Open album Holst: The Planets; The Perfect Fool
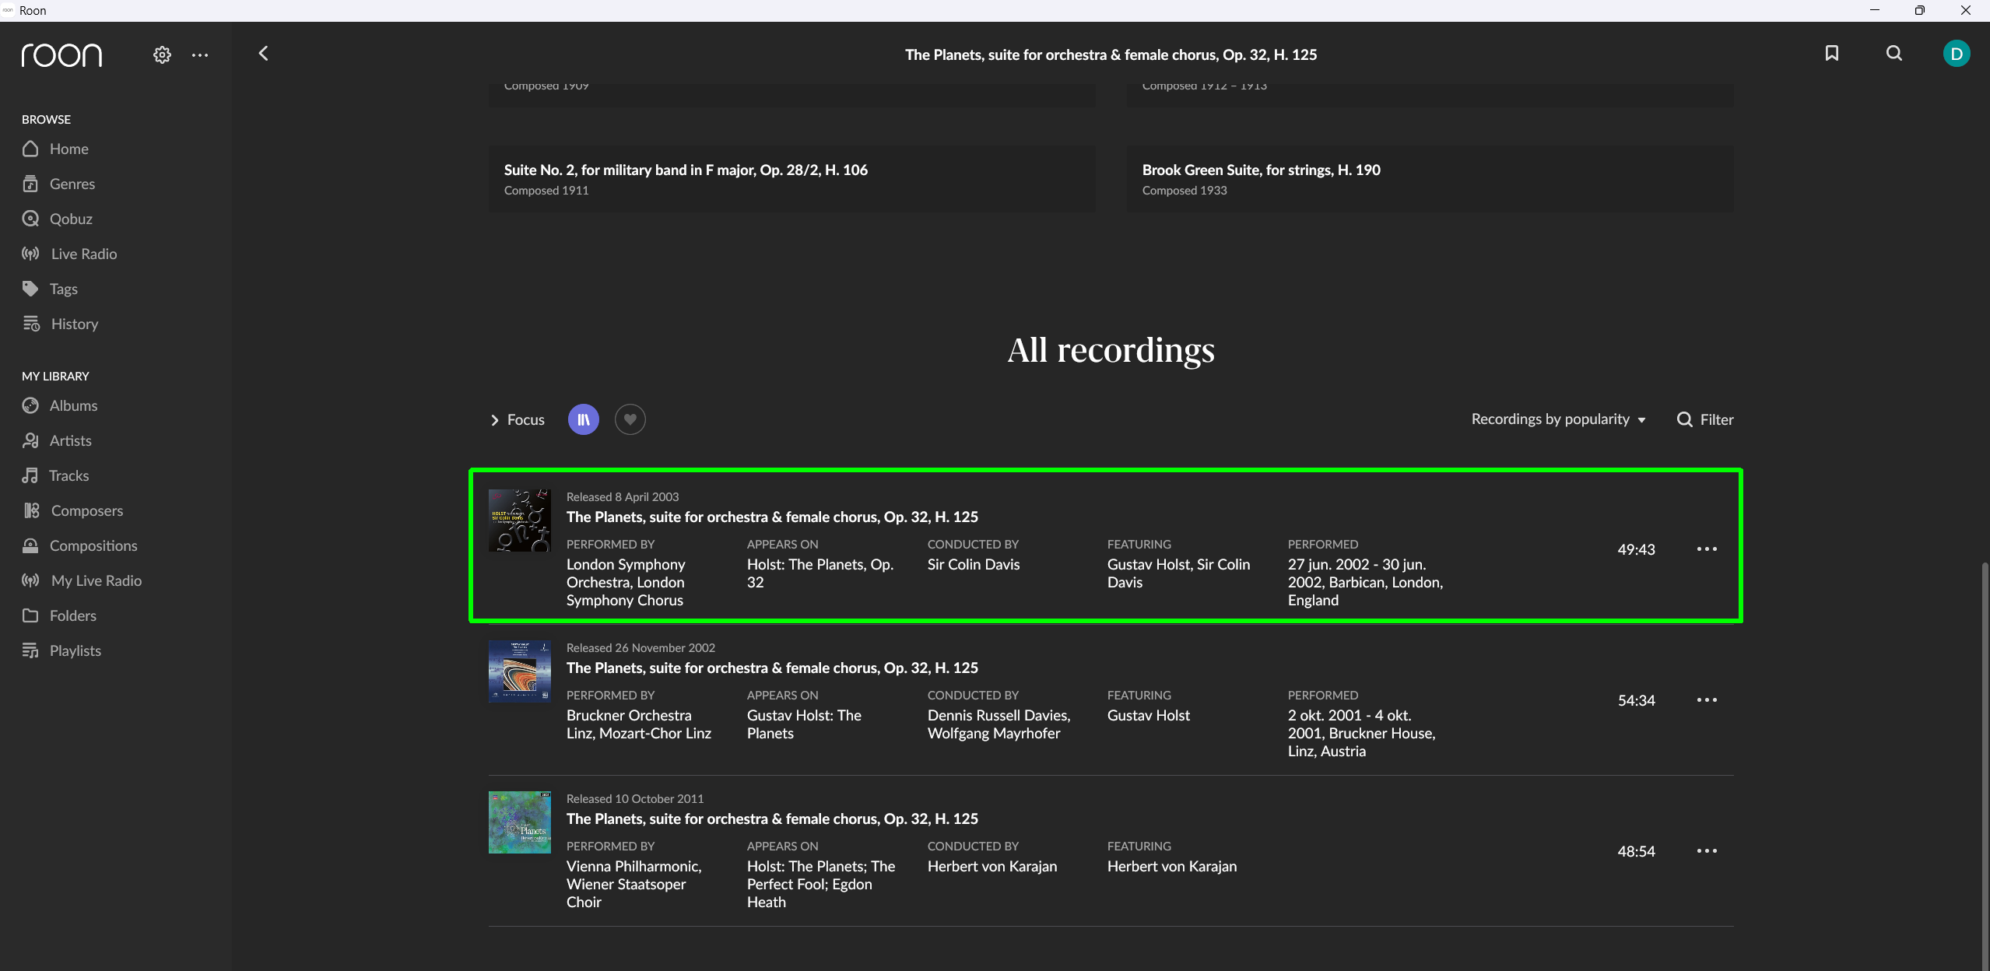 point(821,884)
